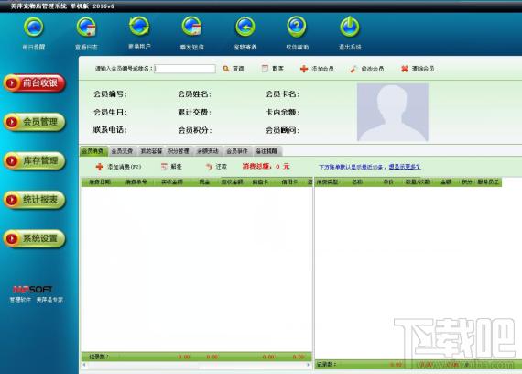The image size is (522, 374).
Task: Click the red X delete member button
Action: [x=418, y=69]
